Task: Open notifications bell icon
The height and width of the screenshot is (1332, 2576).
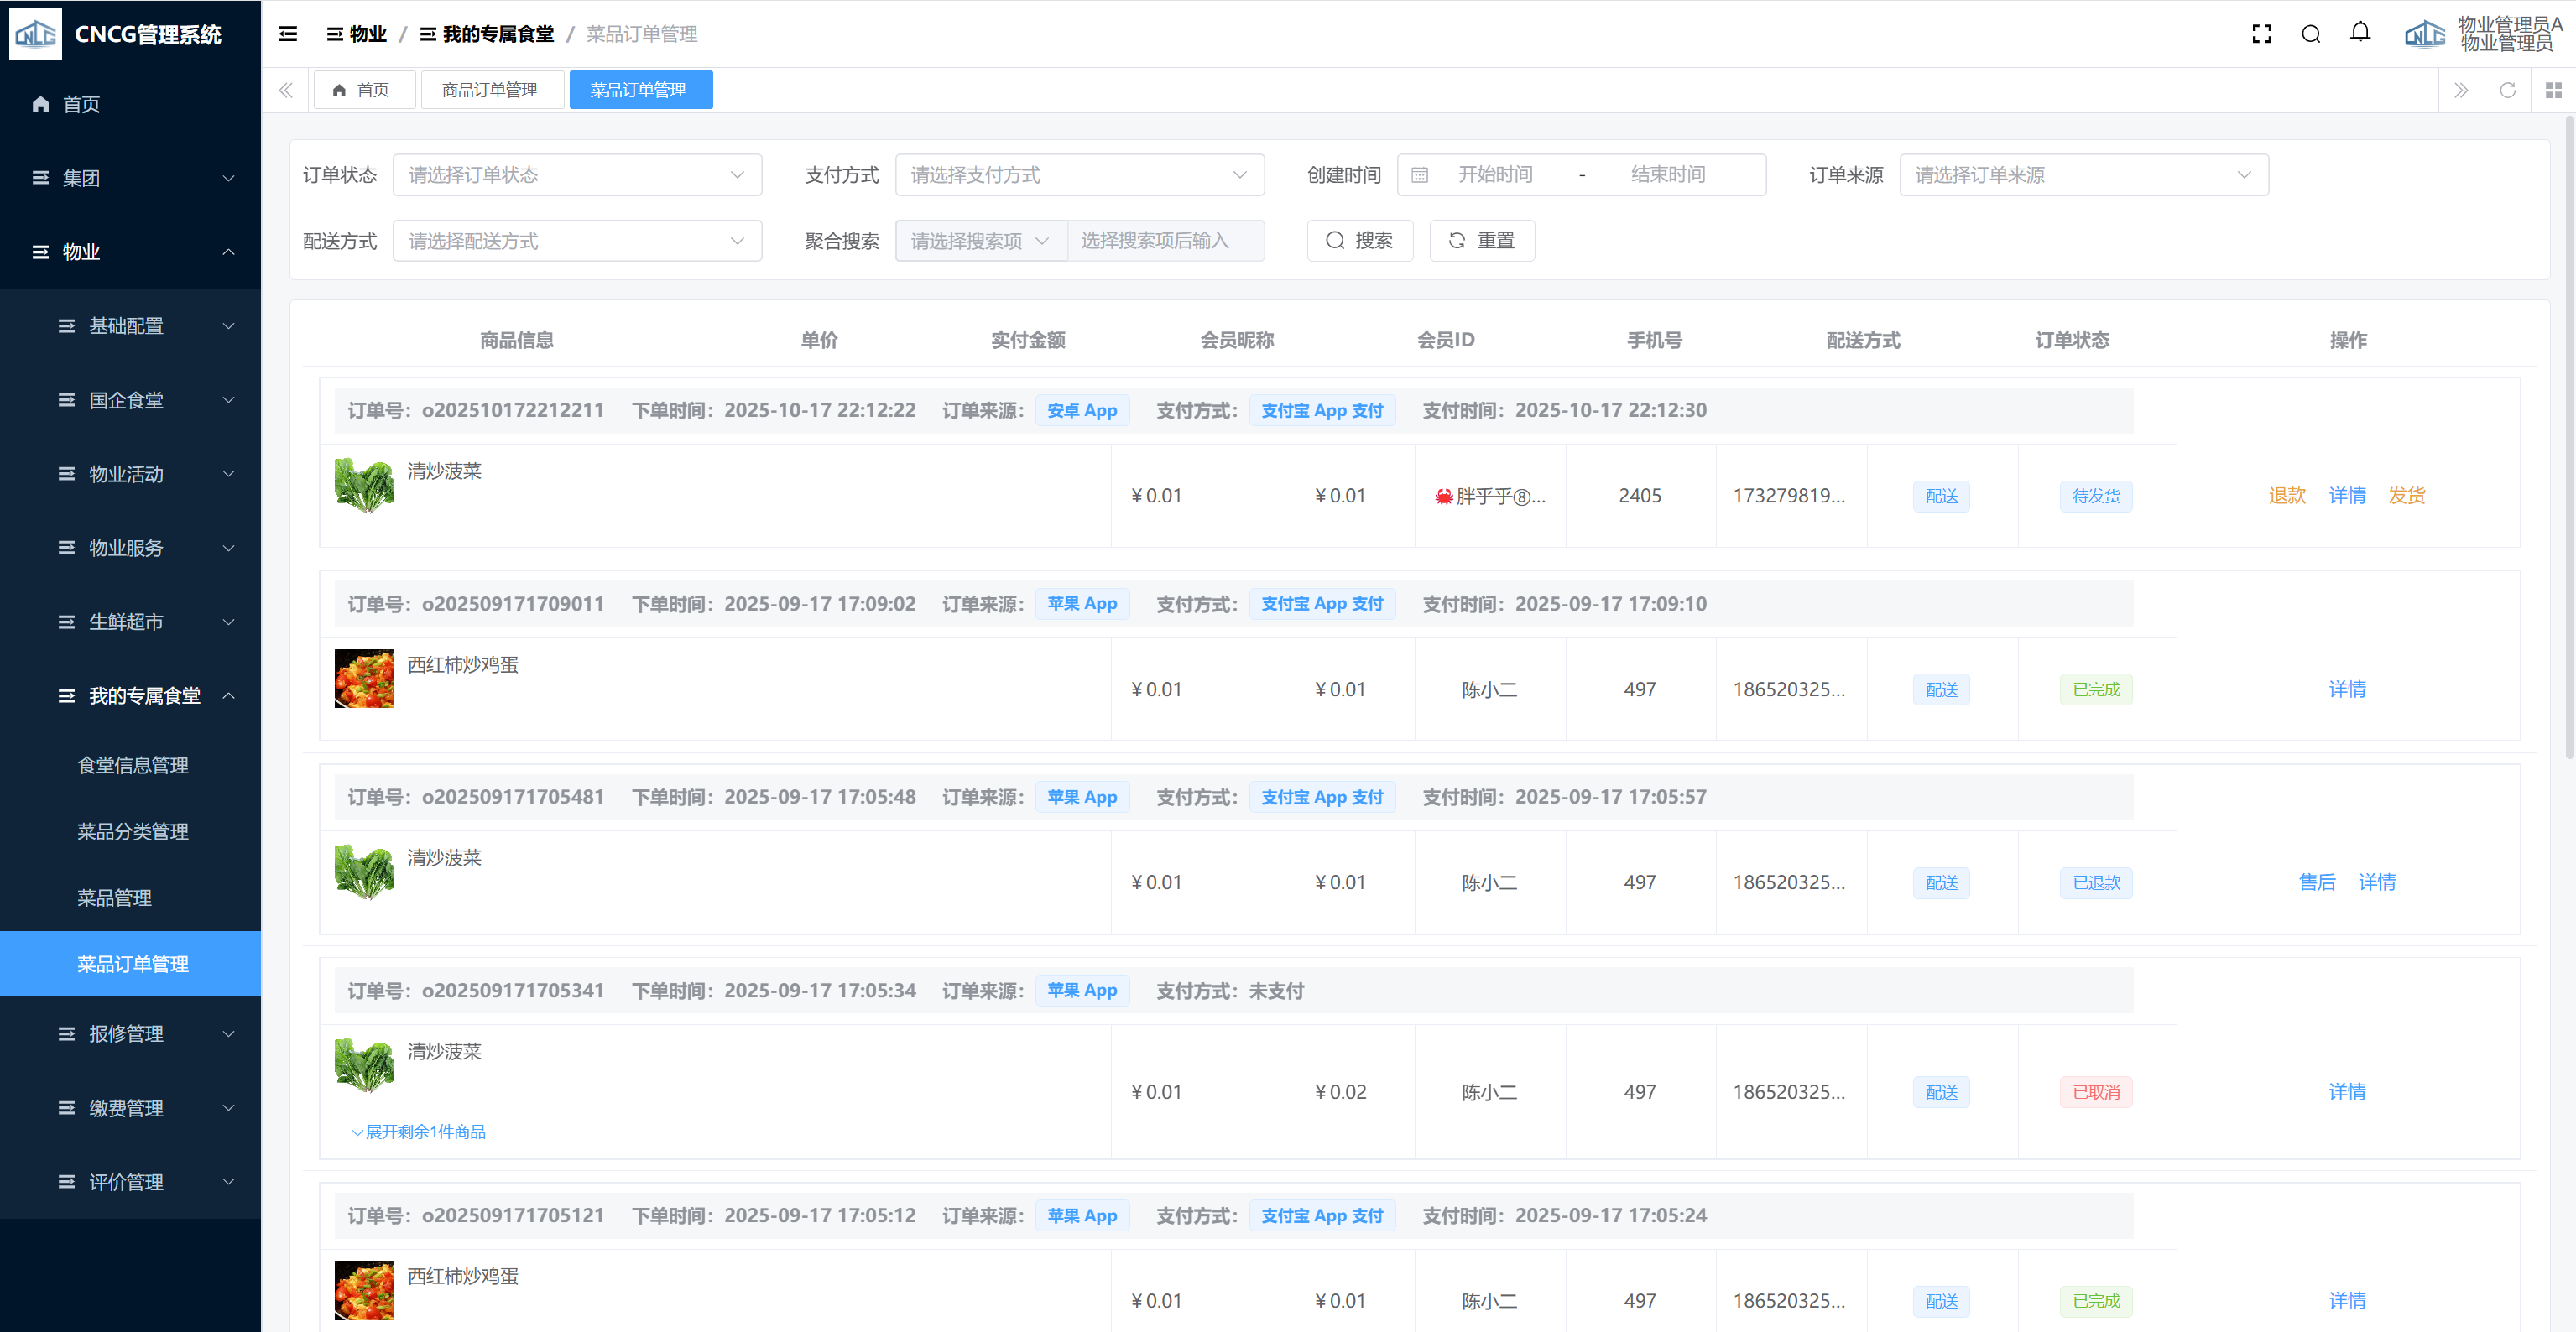Action: (x=2360, y=33)
